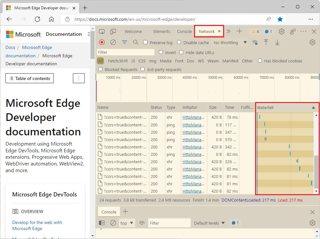Check Blocked Requests
The width and height of the screenshot is (320, 239).
pos(100,69)
